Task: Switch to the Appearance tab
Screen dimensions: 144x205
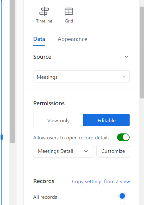Action: click(x=73, y=39)
